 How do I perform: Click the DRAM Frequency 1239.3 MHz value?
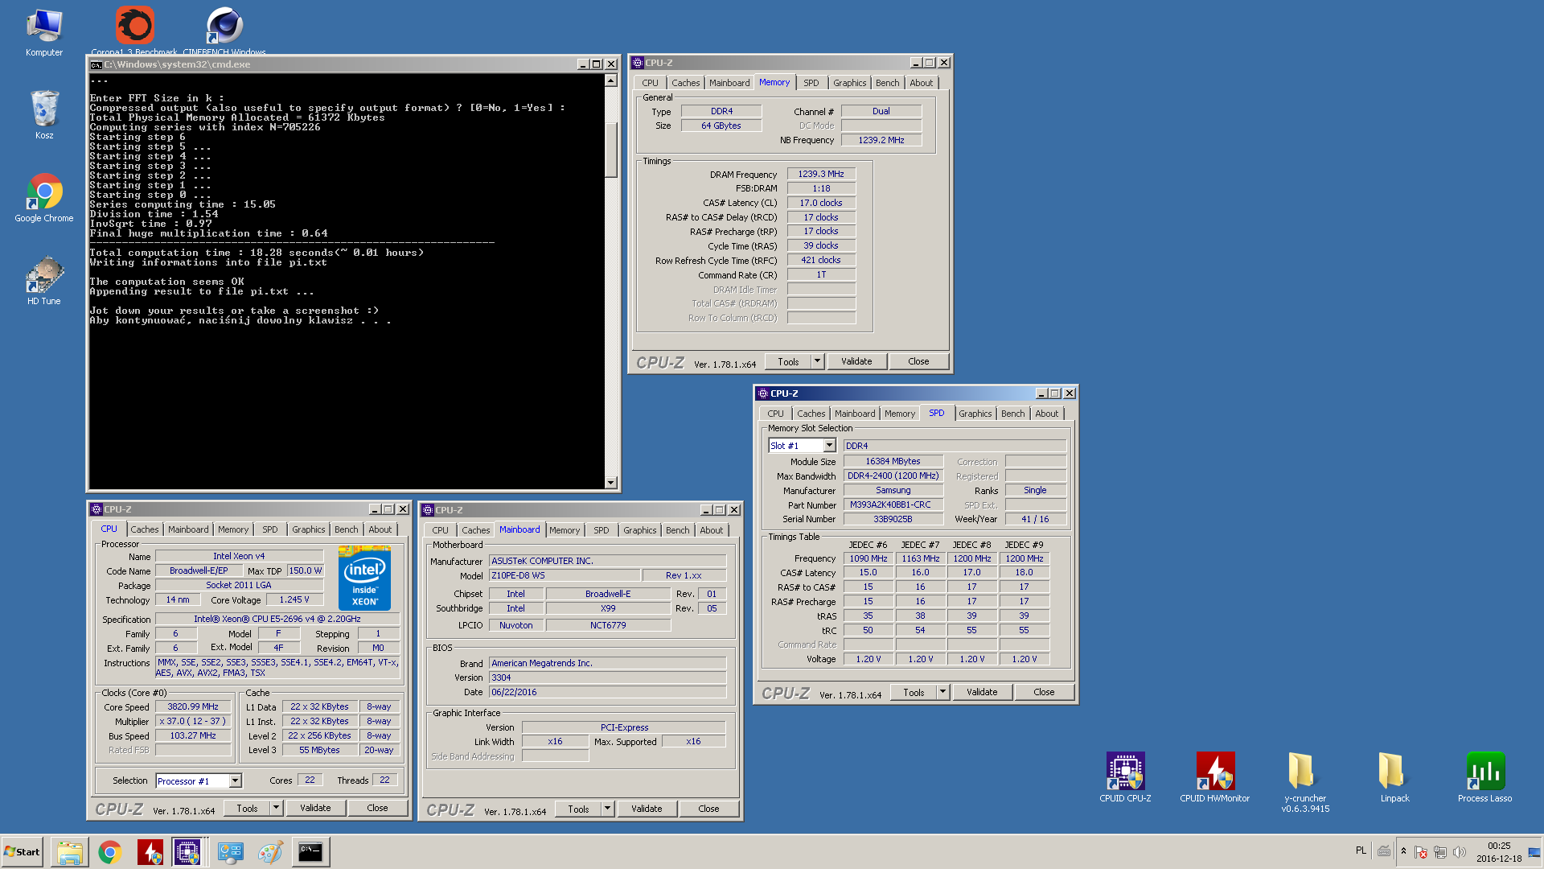pos(821,174)
